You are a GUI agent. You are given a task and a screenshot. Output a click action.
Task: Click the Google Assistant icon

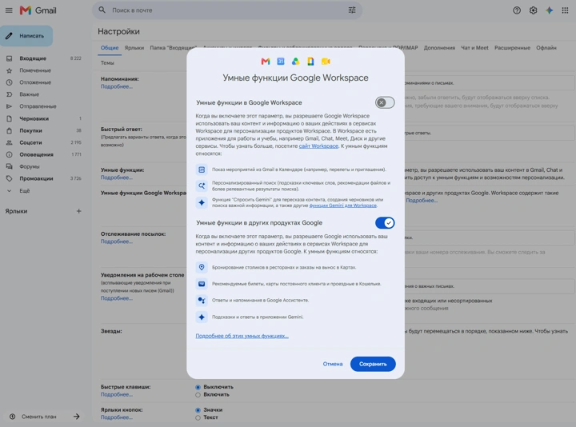click(x=202, y=301)
